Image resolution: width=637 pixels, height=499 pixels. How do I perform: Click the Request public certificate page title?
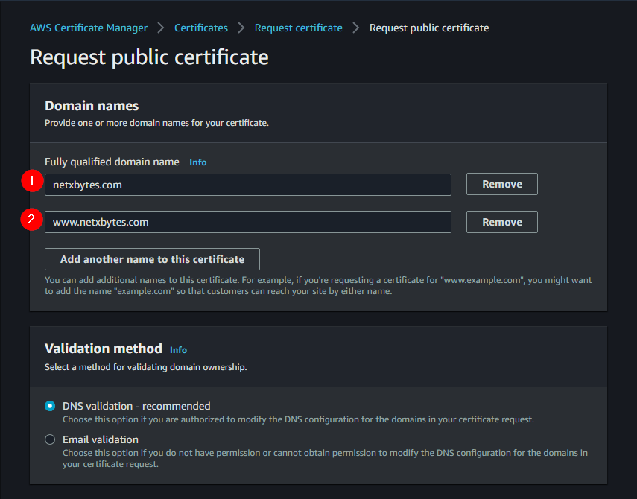149,57
